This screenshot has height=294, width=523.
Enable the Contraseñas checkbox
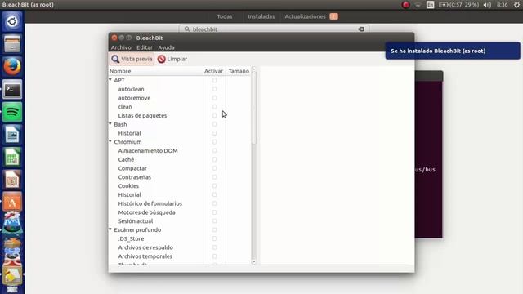(x=214, y=177)
